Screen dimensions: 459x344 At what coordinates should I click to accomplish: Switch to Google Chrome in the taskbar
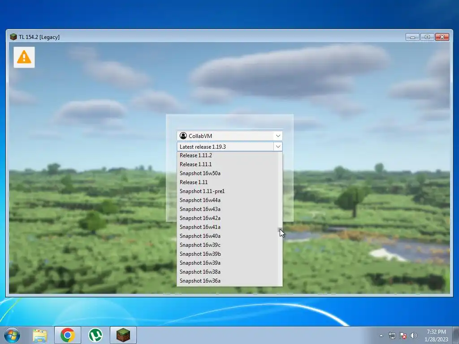coord(68,335)
